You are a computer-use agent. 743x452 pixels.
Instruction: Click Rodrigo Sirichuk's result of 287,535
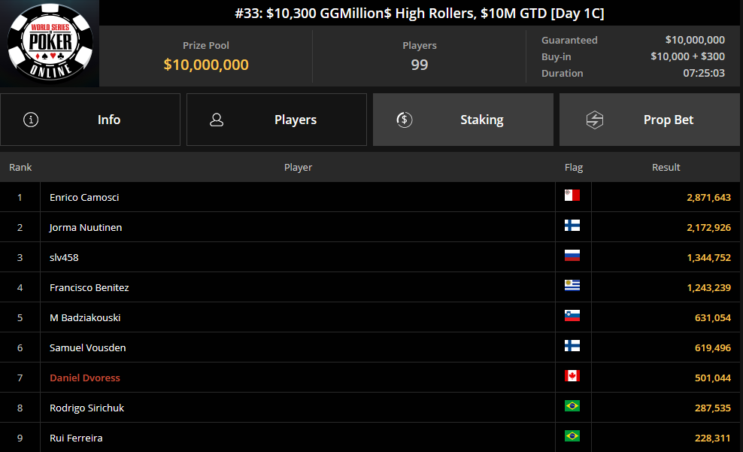pos(708,408)
